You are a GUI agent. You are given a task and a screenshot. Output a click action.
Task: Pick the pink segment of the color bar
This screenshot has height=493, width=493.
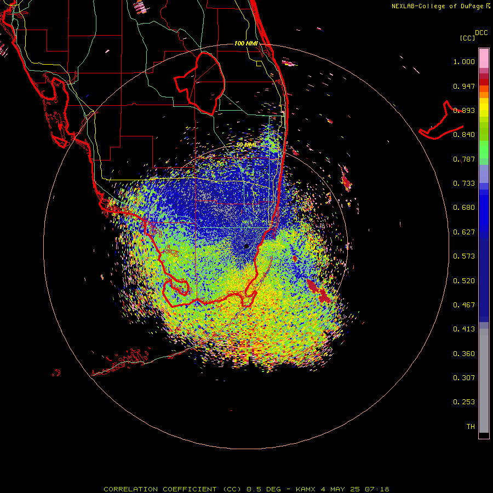484,58
